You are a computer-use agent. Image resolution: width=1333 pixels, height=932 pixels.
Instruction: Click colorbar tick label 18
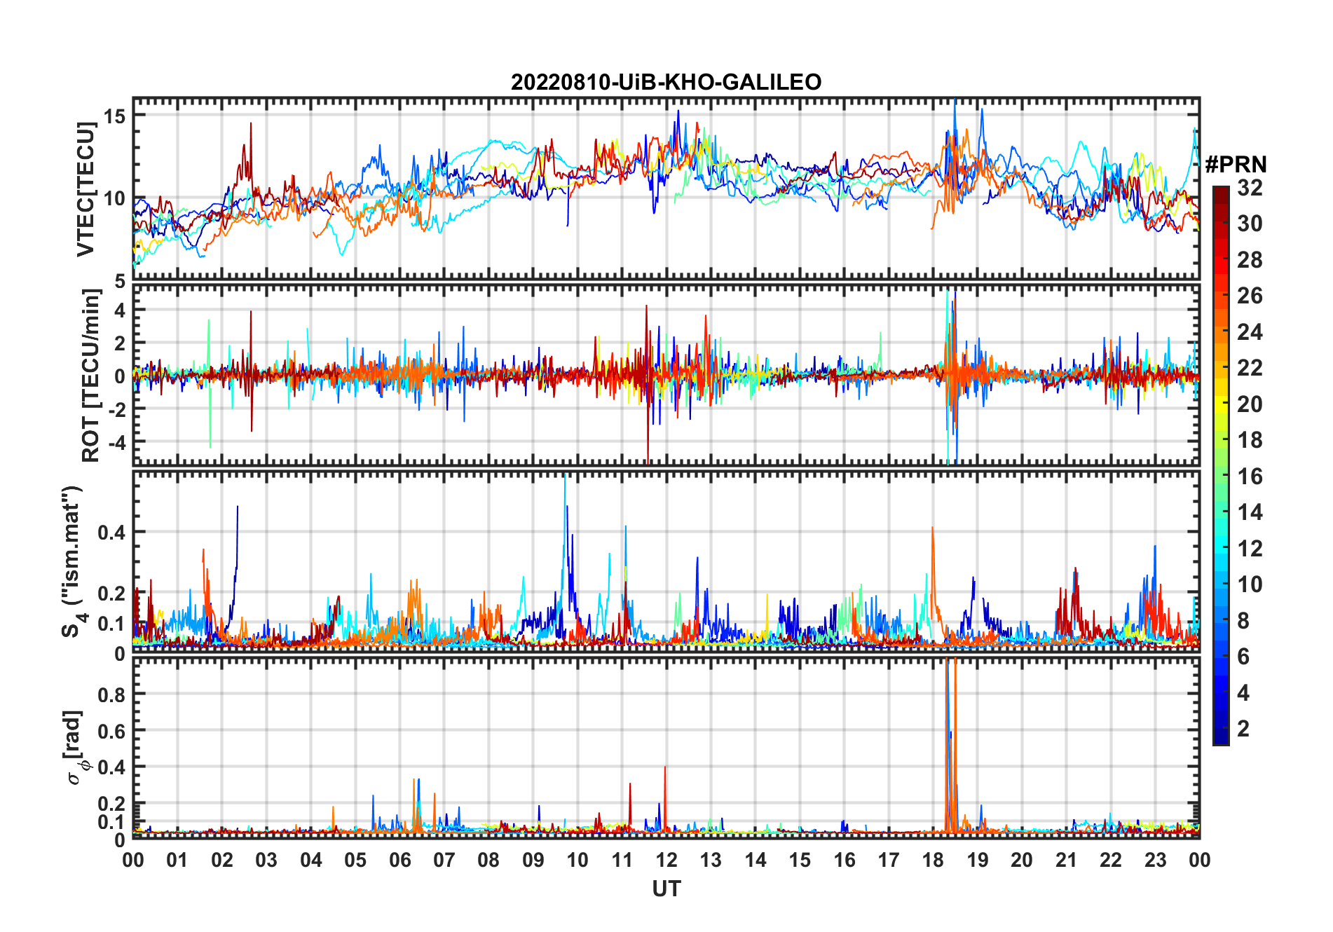[x=1250, y=440]
